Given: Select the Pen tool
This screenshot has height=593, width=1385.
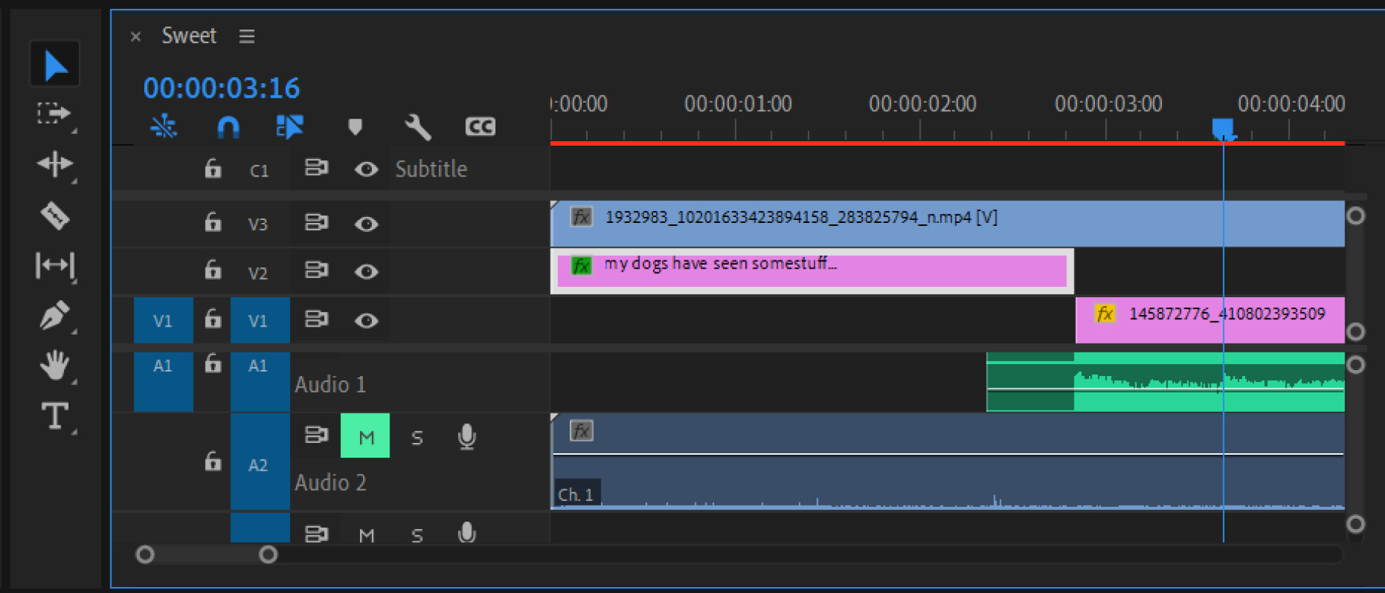Looking at the screenshot, I should 55,316.
